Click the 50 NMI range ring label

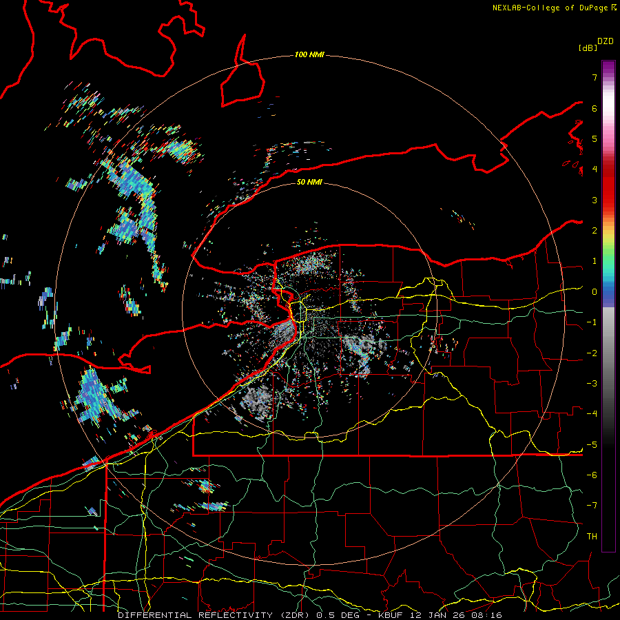[x=309, y=182]
